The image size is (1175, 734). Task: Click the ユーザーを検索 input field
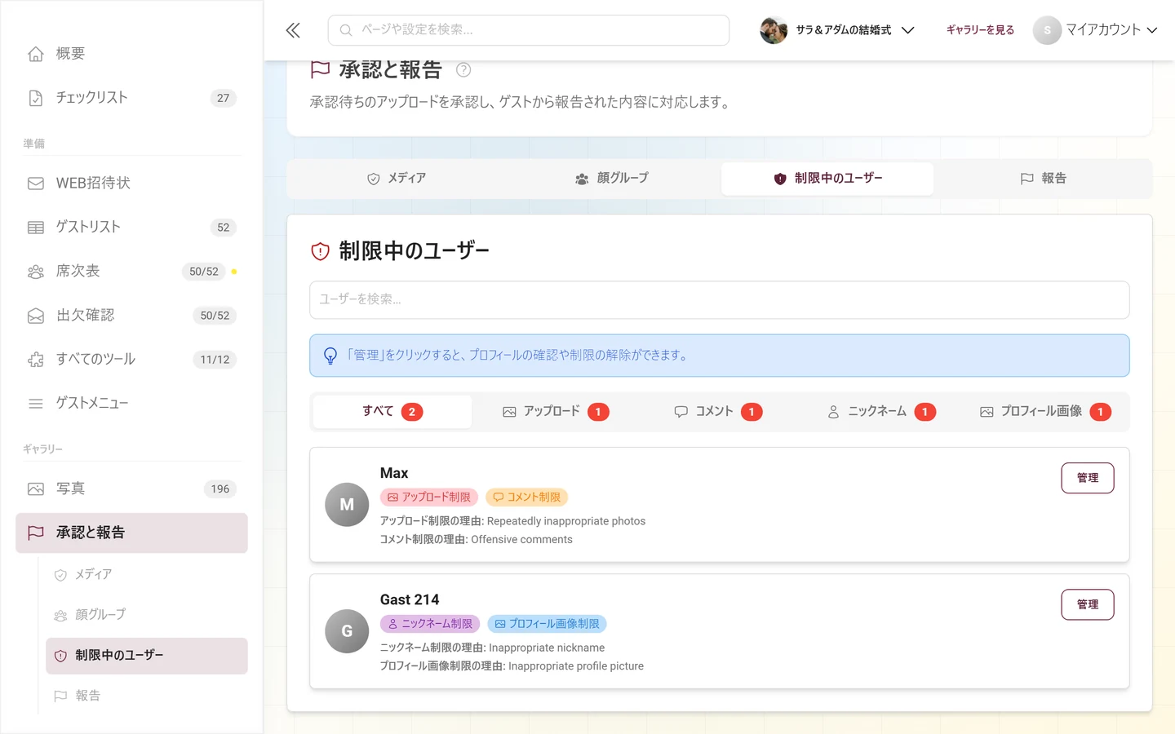[x=720, y=300]
